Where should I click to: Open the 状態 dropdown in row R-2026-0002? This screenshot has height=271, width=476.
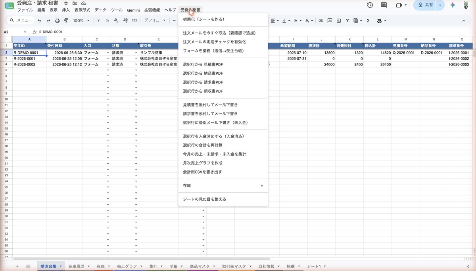click(136, 64)
